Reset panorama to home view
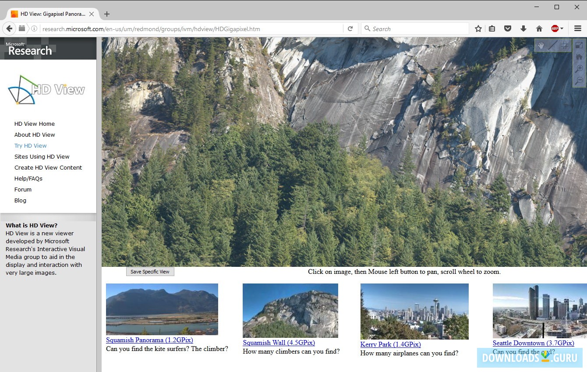The image size is (587, 372). [579, 57]
